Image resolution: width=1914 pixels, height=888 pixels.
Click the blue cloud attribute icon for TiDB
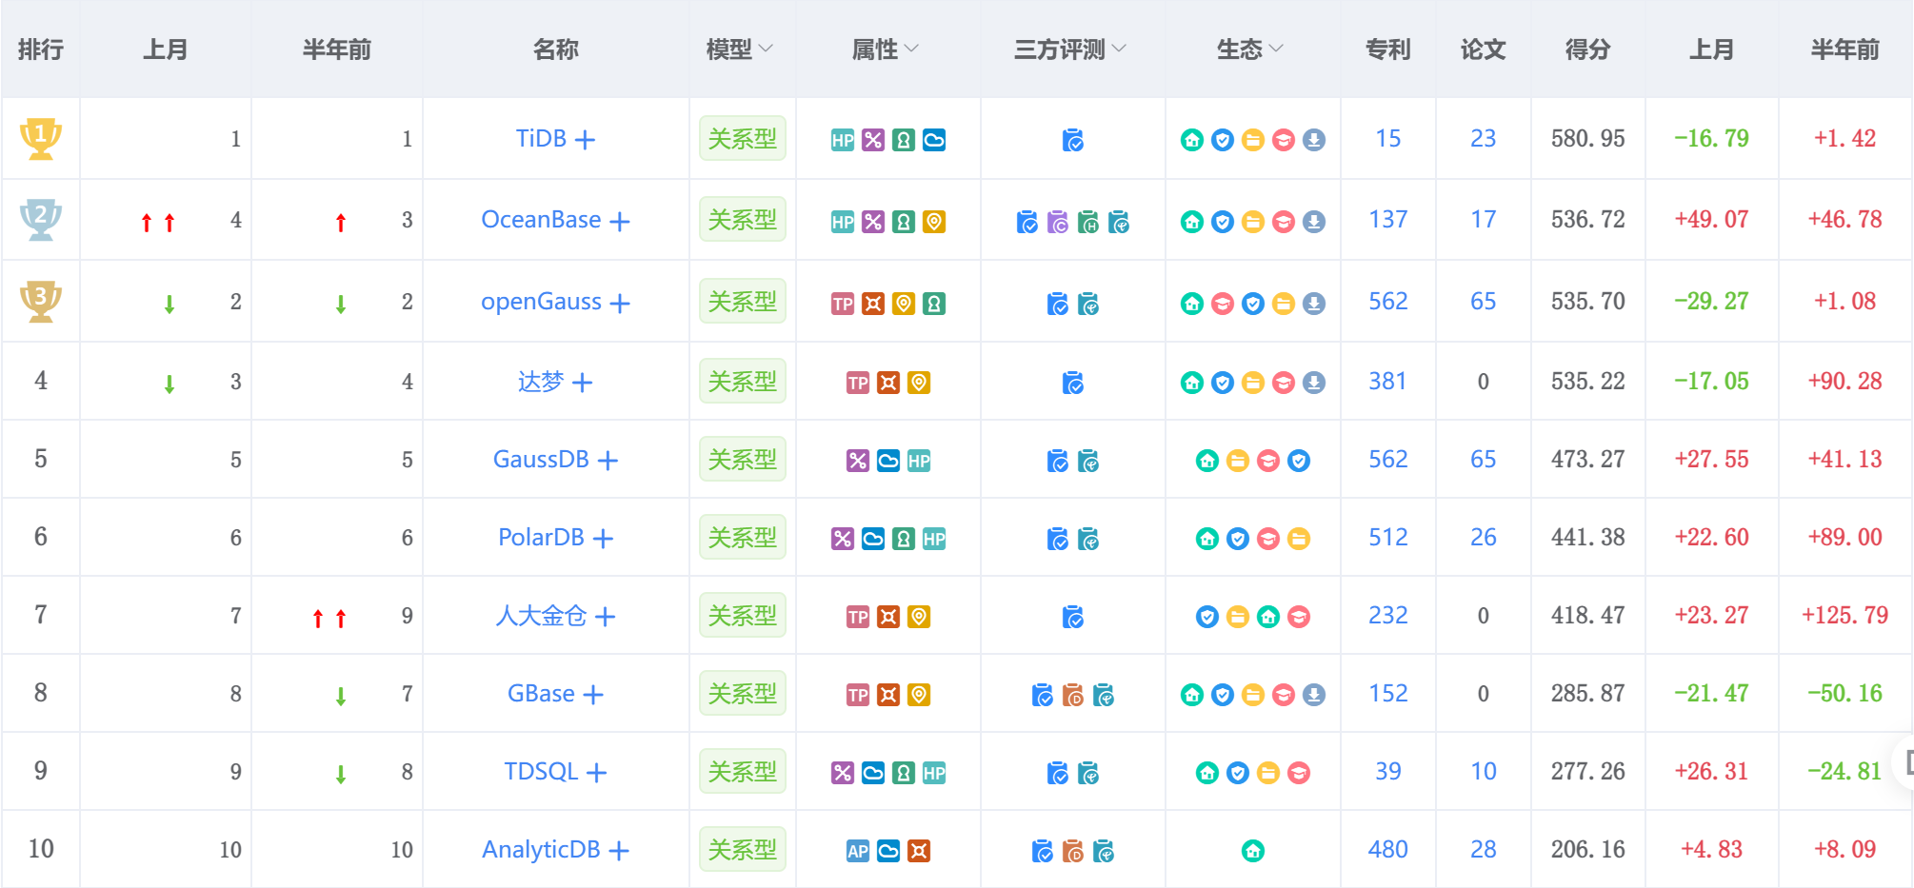tap(934, 141)
